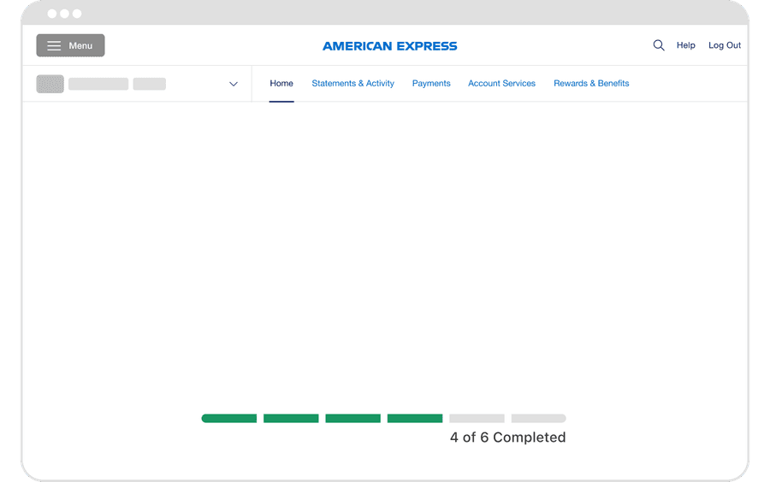Screen dimensions: 770x482
Task: Select the last gray progress segment
Action: tap(538, 419)
